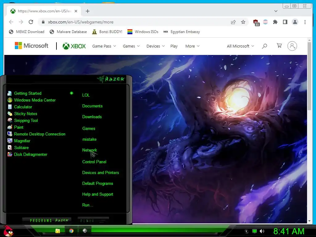Toggle the browser side panel
Image resolution: width=316 pixels, height=237 pixels.
[x=285, y=22]
